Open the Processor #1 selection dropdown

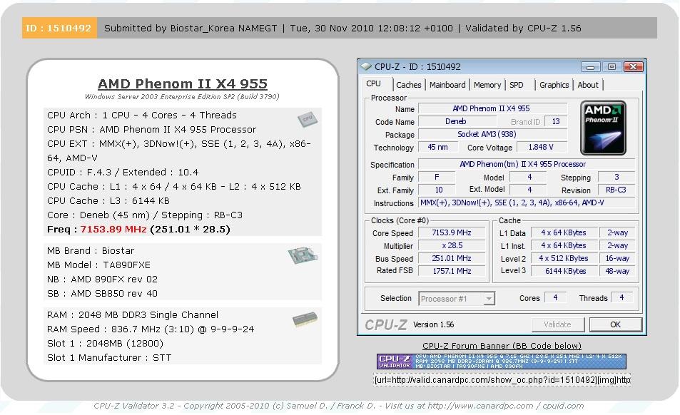(x=456, y=299)
